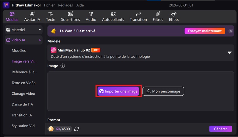Select Texte en Vidéo in sidebar
The width and height of the screenshot is (238, 137).
24,83
